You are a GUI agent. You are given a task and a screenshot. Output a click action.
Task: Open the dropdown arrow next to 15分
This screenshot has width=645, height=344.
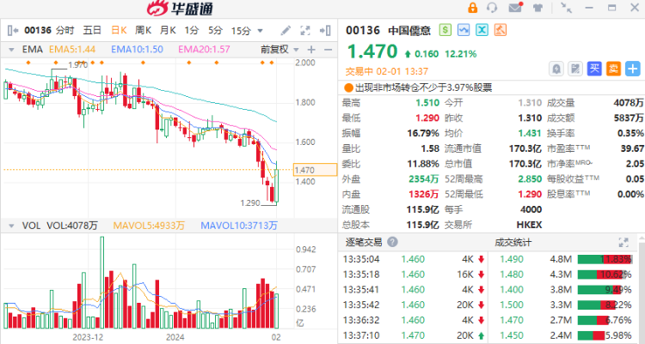pyautogui.click(x=260, y=31)
